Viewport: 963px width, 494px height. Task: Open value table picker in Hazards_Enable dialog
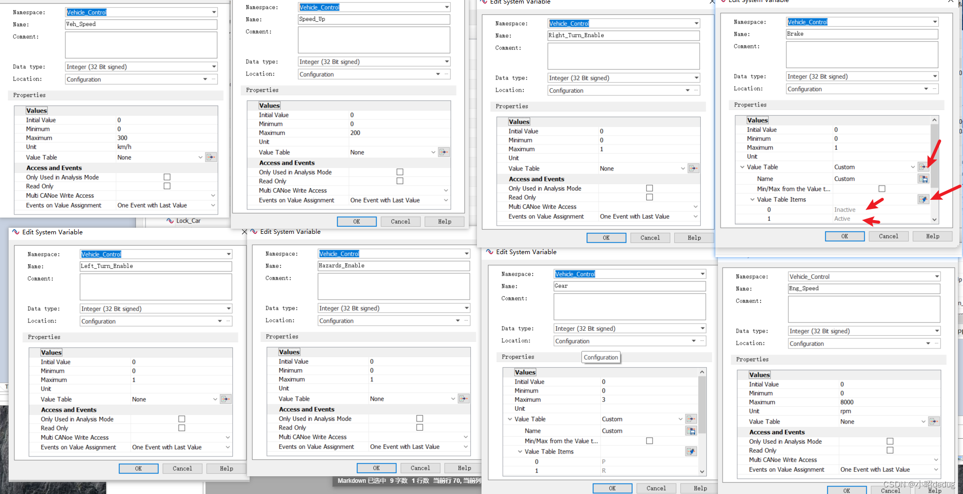coord(464,399)
